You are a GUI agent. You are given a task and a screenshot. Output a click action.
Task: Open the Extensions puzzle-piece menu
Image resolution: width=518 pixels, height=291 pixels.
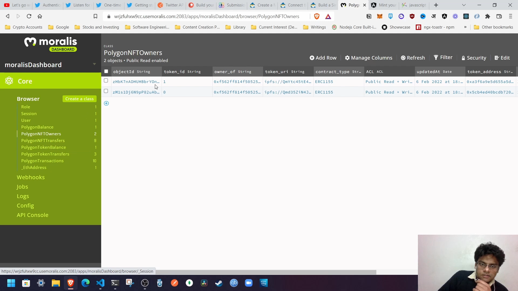click(488, 16)
